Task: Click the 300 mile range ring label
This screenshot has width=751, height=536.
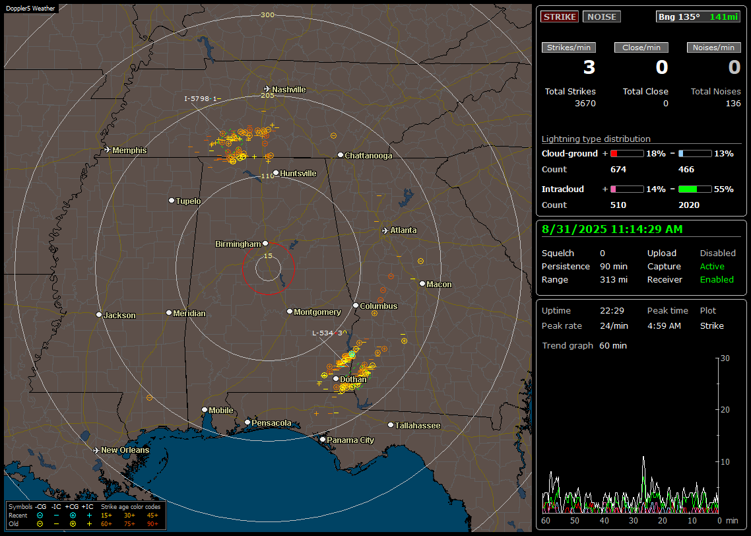Action: pos(267,15)
